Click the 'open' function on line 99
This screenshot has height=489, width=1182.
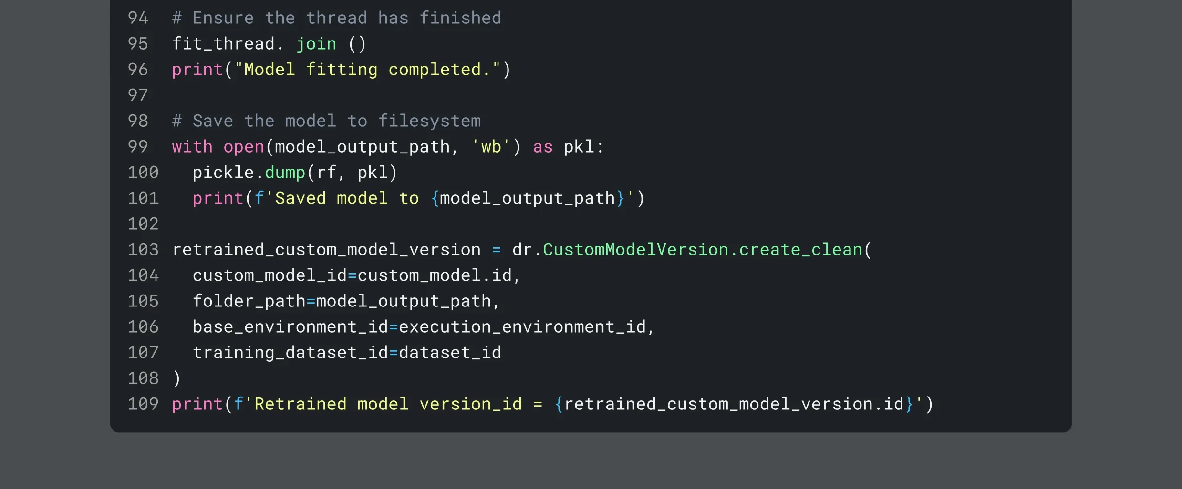pyautogui.click(x=244, y=147)
